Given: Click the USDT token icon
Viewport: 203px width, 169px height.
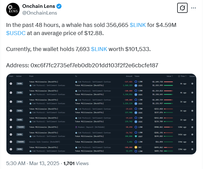Looking at the screenshot, I should tap(136, 136).
